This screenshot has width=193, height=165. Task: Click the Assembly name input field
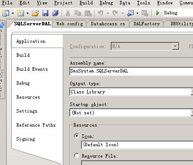click(132, 71)
